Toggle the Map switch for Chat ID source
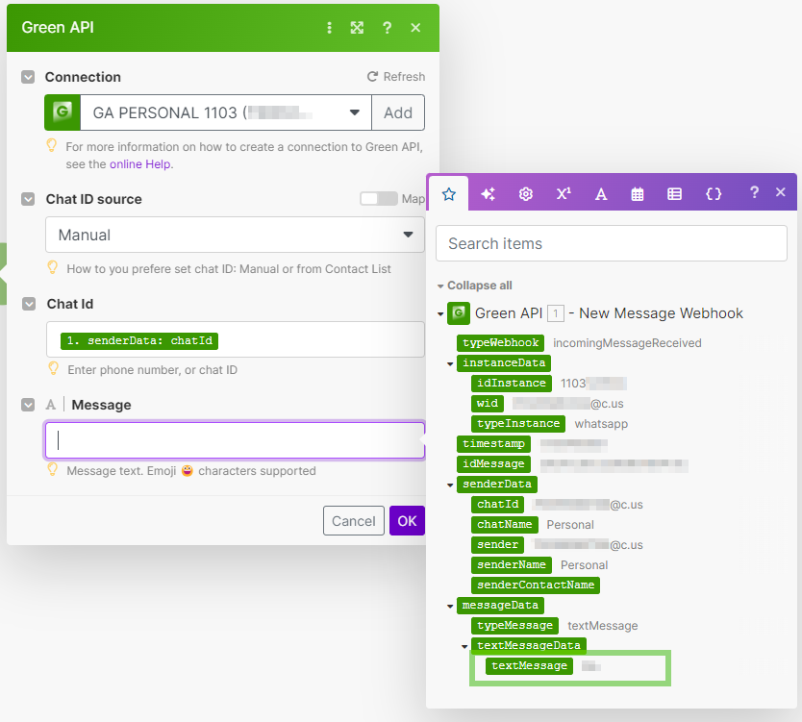This screenshot has width=802, height=722. pos(378,199)
